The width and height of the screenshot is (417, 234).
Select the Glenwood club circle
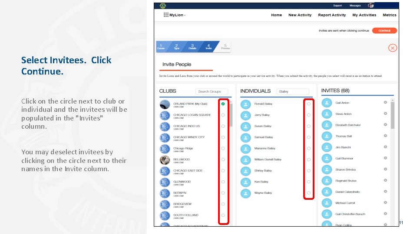[x=223, y=182]
